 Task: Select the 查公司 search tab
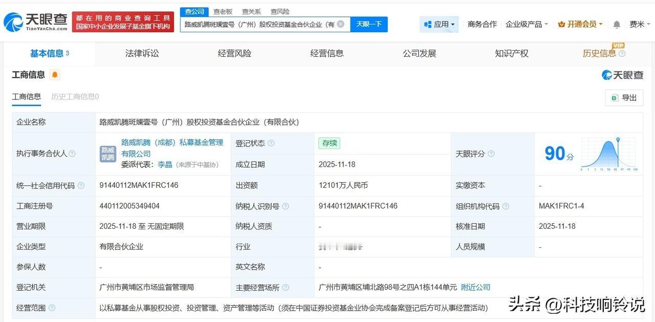(194, 11)
